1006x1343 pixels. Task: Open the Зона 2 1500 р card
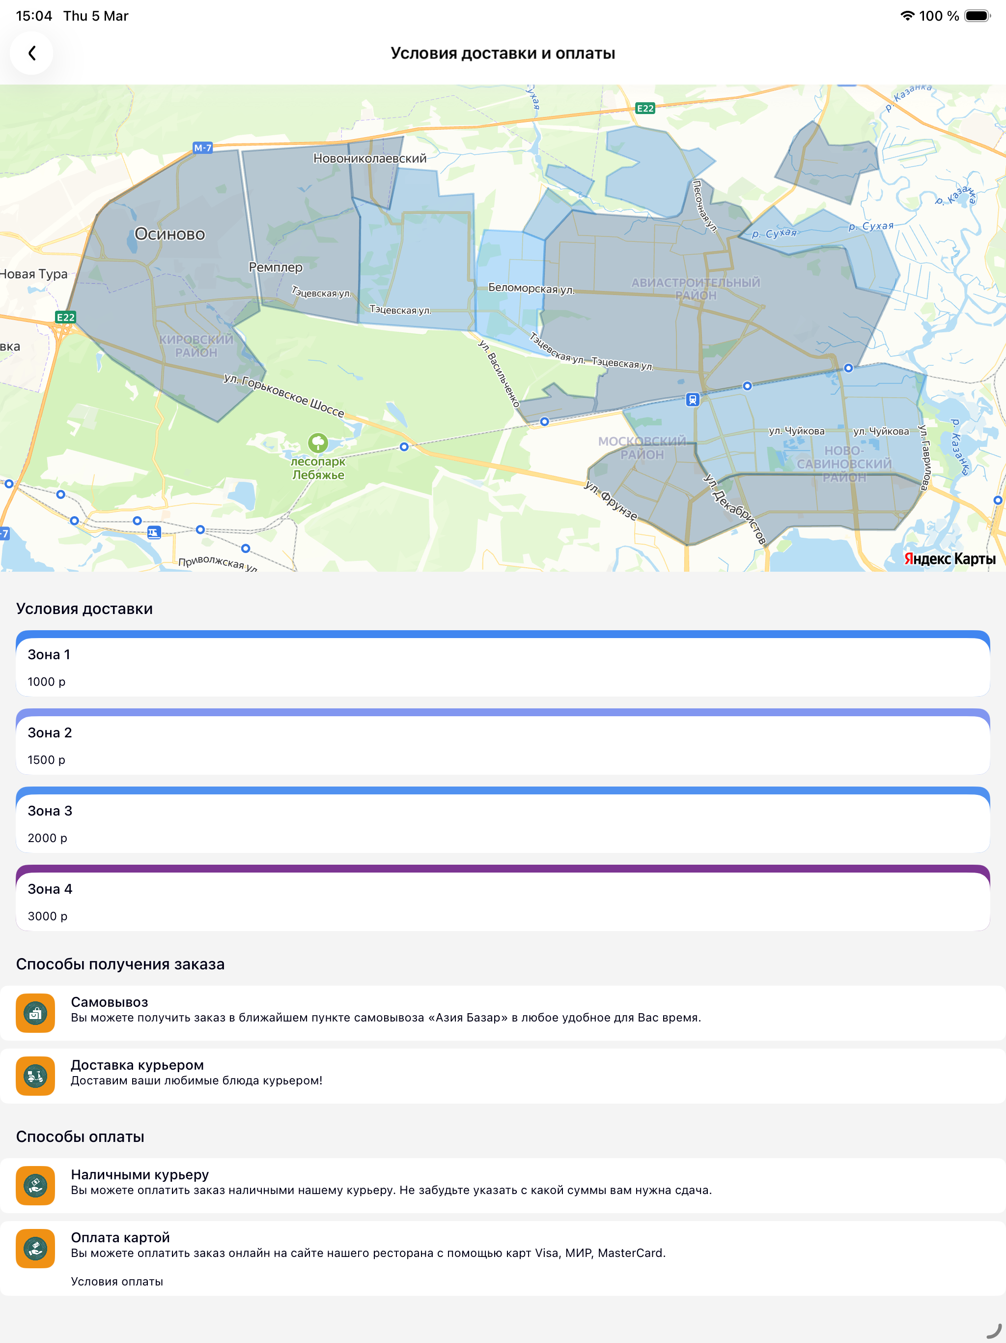click(503, 742)
